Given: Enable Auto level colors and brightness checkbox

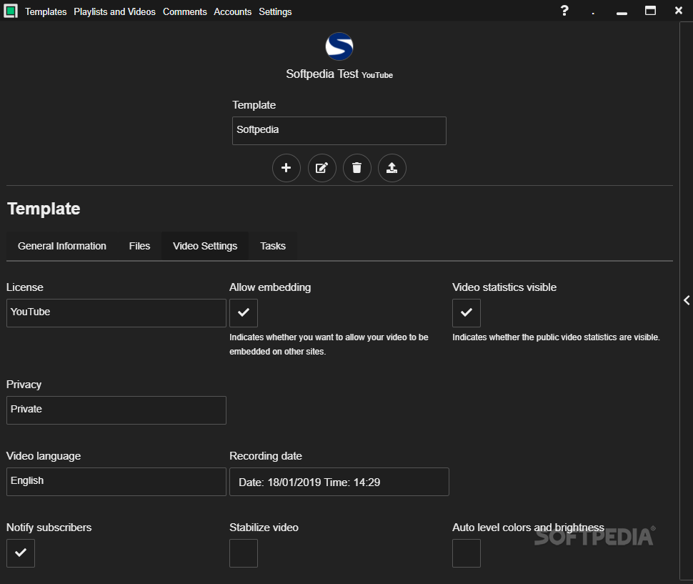Looking at the screenshot, I should (x=467, y=553).
